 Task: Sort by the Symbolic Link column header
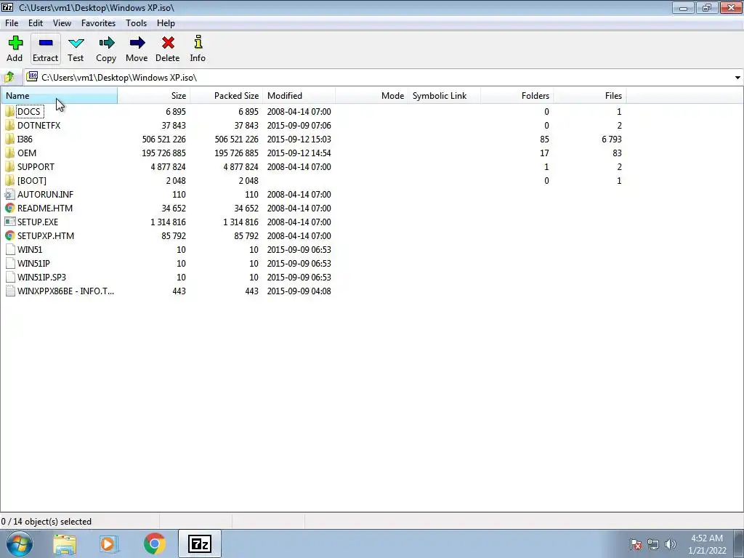[x=444, y=95]
